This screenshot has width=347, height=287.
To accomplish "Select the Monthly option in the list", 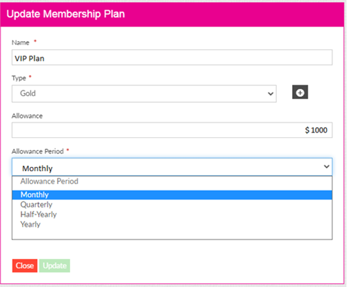I will pos(35,195).
